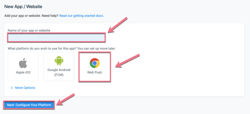Image resolution: width=250 pixels, height=114 pixels.
Task: Select the Apple iOS platform card
Action: point(23,66)
